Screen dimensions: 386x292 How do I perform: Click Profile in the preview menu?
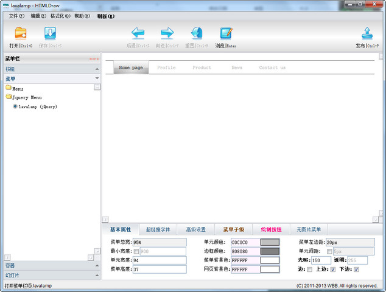pyautogui.click(x=166, y=68)
